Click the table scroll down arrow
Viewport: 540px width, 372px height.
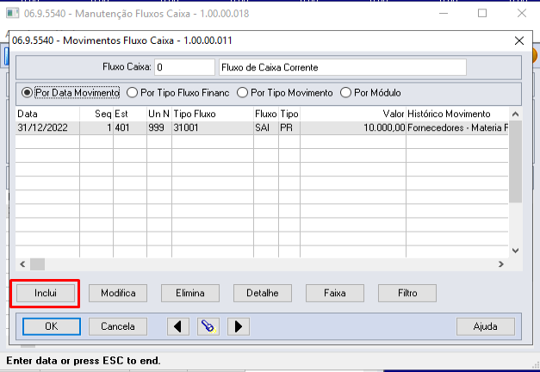click(515, 251)
